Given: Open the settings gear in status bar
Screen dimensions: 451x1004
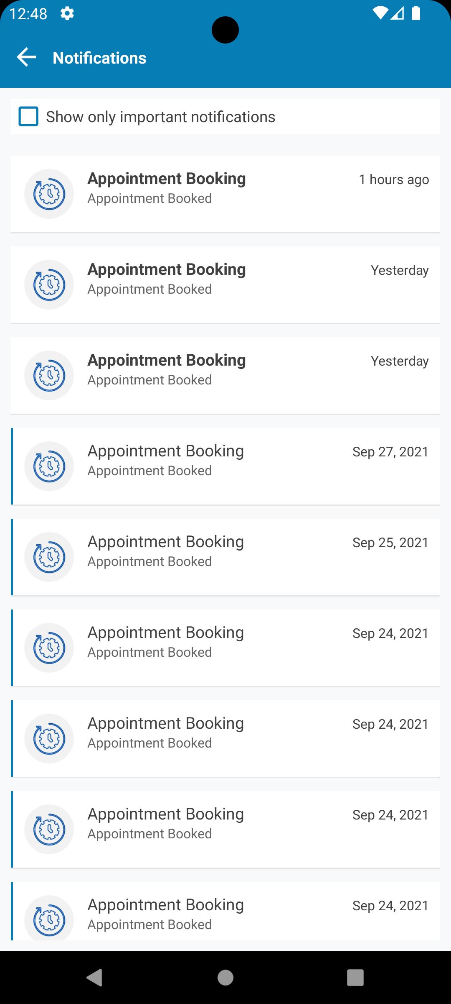Looking at the screenshot, I should [x=67, y=14].
